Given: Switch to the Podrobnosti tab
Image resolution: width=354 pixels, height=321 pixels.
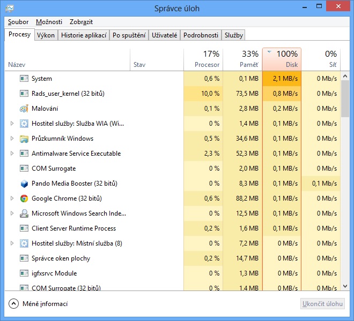Looking at the screenshot, I should tap(201, 35).
